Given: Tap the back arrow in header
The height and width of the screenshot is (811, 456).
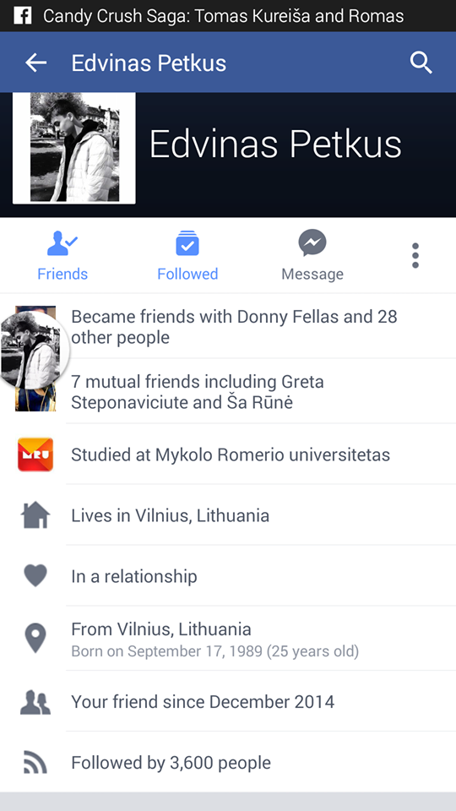Looking at the screenshot, I should tap(35, 63).
